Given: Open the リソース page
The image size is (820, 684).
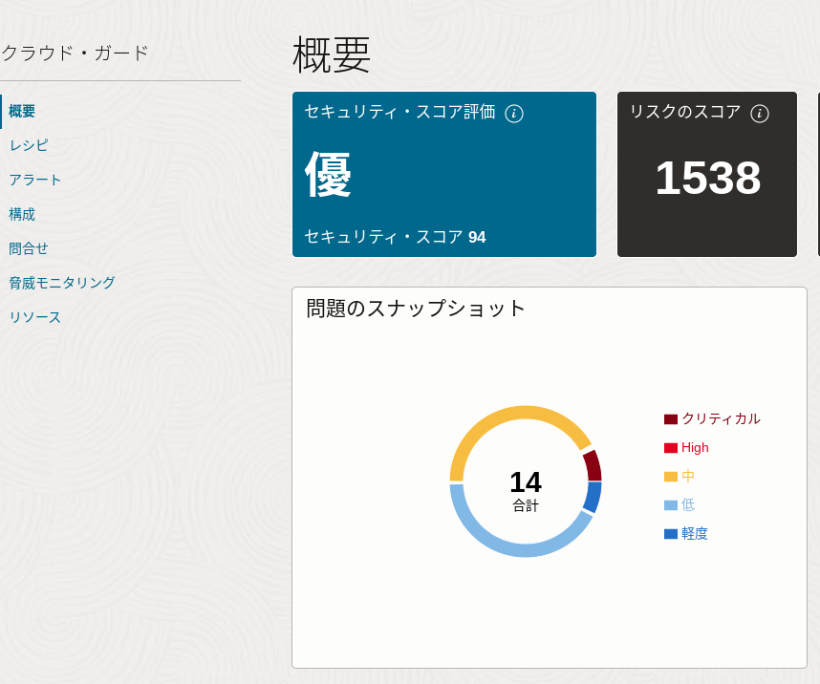Looking at the screenshot, I should point(35,317).
